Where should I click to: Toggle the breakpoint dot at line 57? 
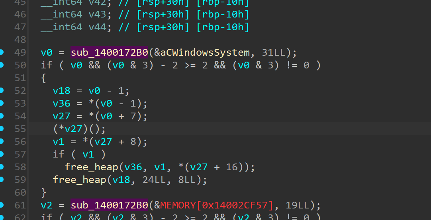click(x=2, y=154)
